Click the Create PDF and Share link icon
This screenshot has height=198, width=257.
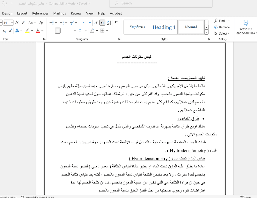pos(246,23)
